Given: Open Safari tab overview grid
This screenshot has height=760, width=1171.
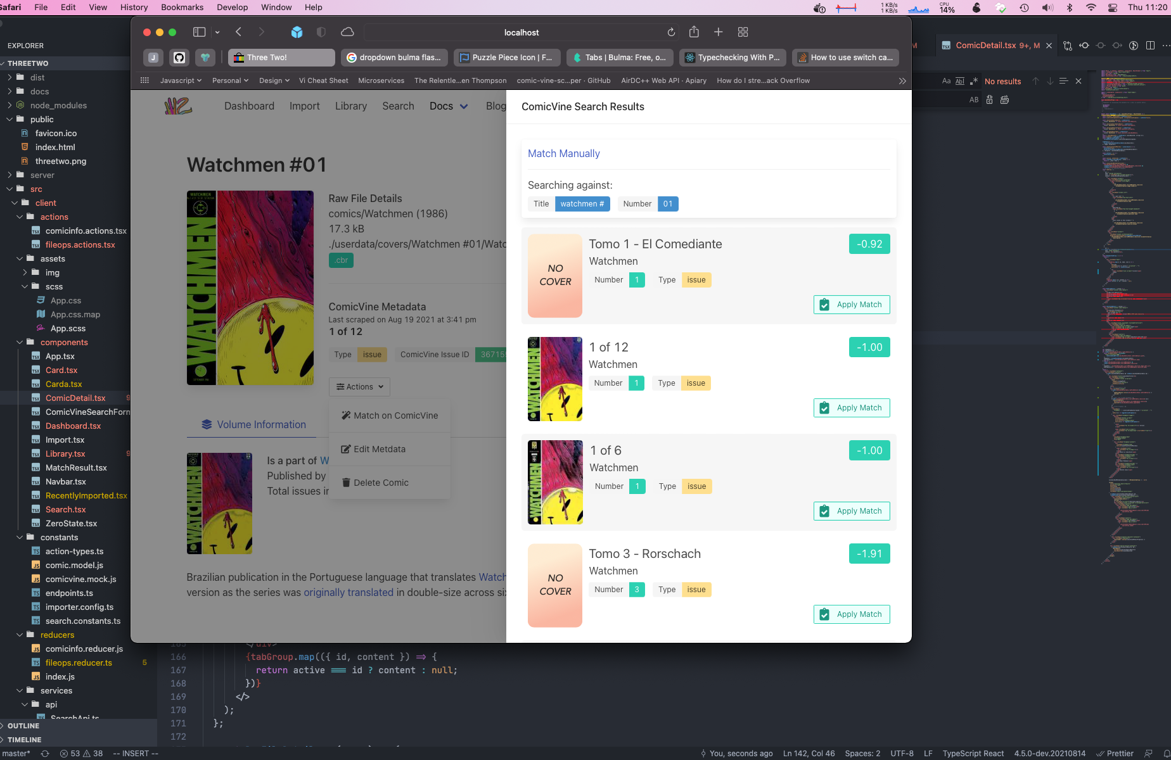Looking at the screenshot, I should click(743, 32).
